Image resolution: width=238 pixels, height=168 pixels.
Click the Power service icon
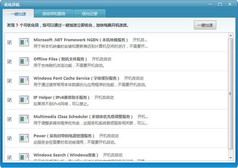(24, 138)
